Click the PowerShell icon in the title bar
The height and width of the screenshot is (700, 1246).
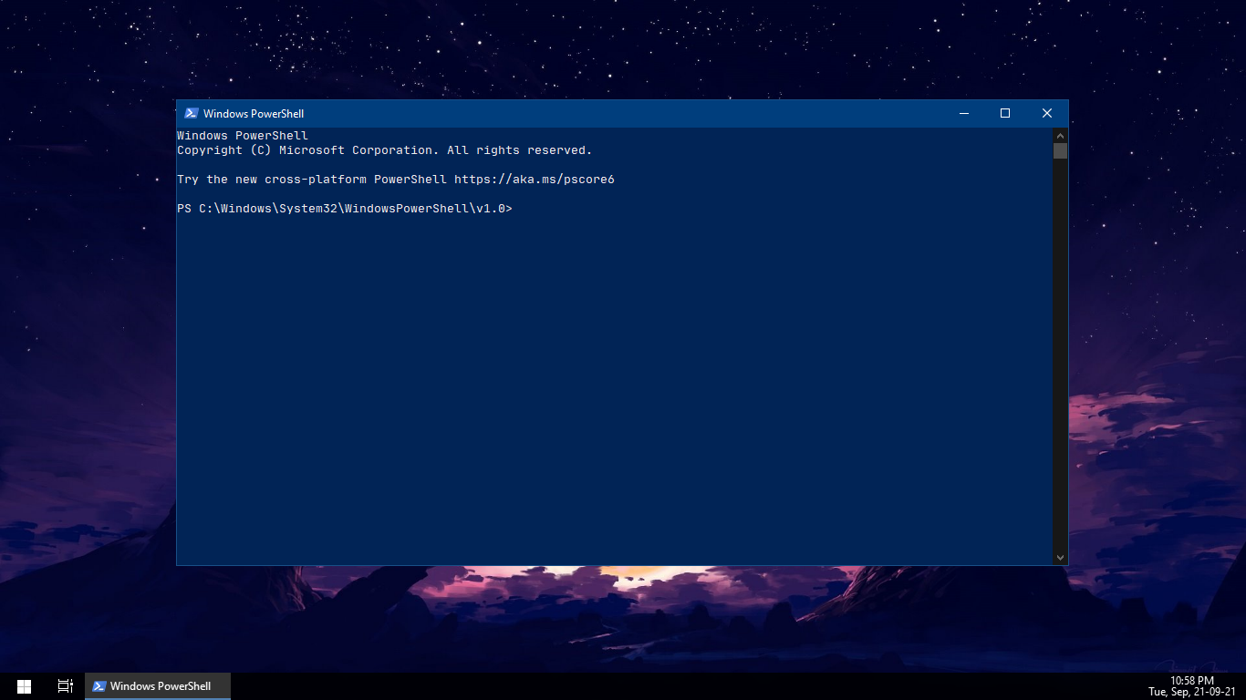click(x=192, y=114)
